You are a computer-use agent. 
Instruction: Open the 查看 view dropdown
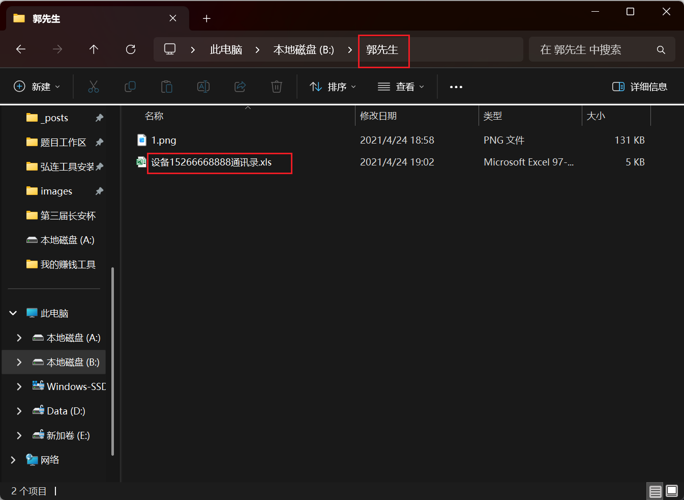coord(401,87)
